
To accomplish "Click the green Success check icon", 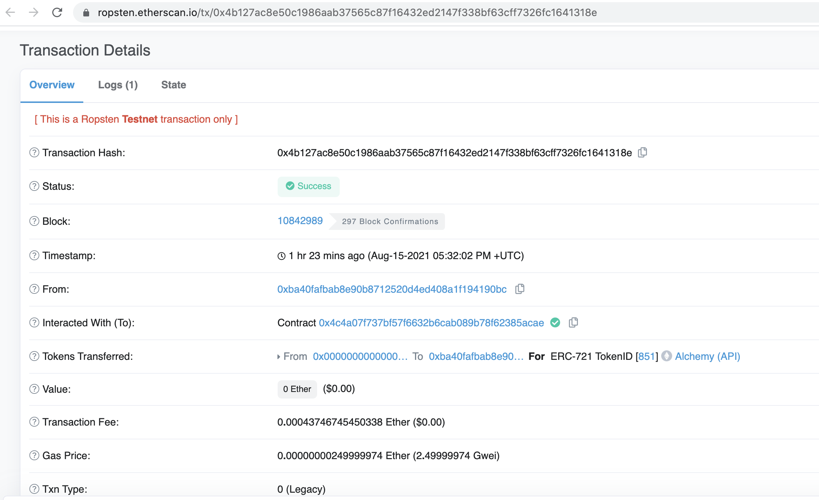I will 290,186.
